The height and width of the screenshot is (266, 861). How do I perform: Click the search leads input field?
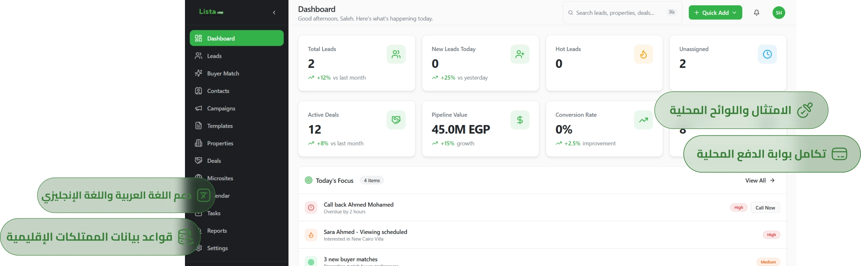coord(615,13)
